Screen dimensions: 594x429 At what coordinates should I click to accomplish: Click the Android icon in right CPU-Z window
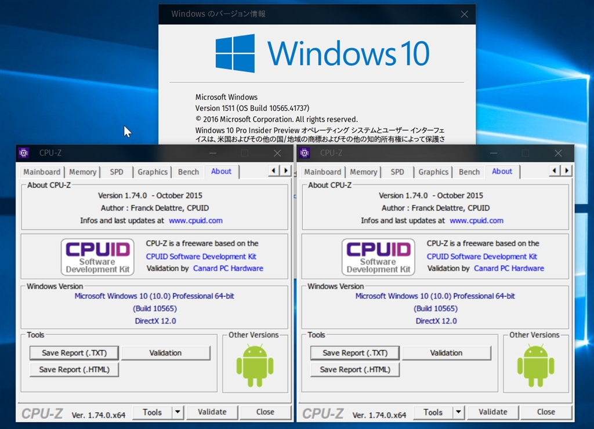coord(535,365)
